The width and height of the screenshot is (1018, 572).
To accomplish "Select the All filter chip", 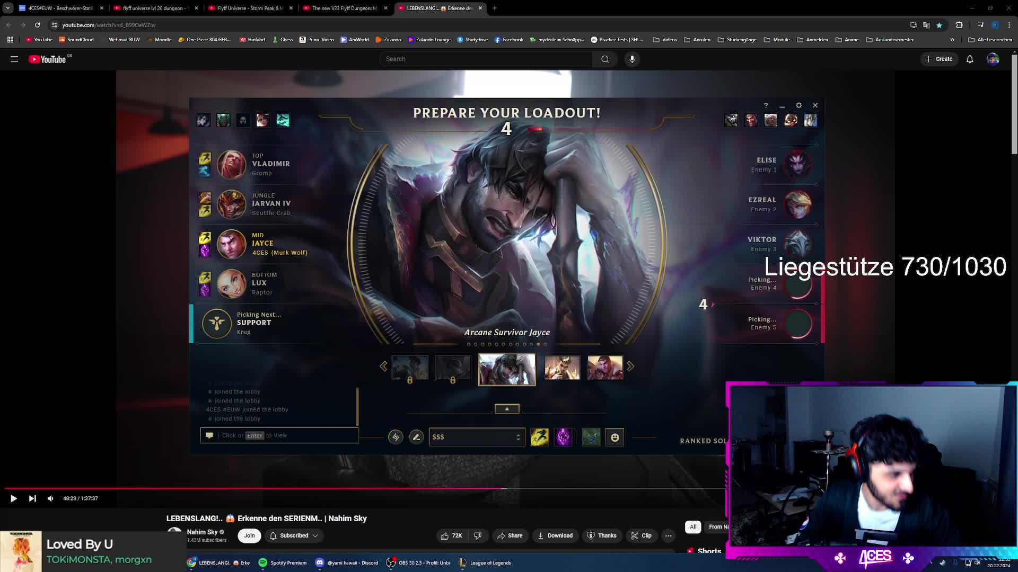I will (x=693, y=526).
